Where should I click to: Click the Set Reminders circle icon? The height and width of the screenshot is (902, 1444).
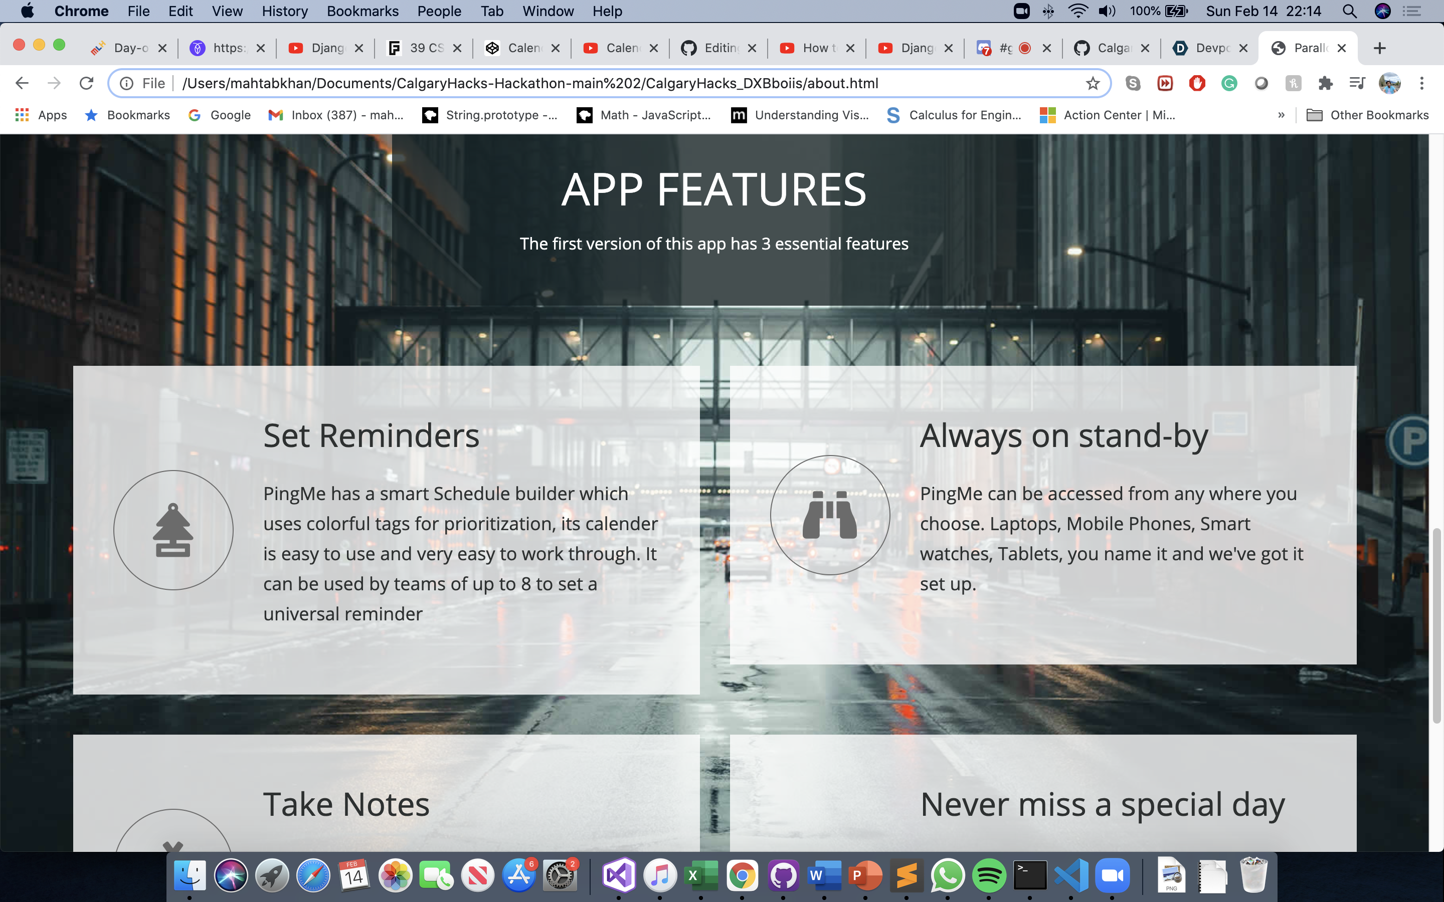(173, 530)
